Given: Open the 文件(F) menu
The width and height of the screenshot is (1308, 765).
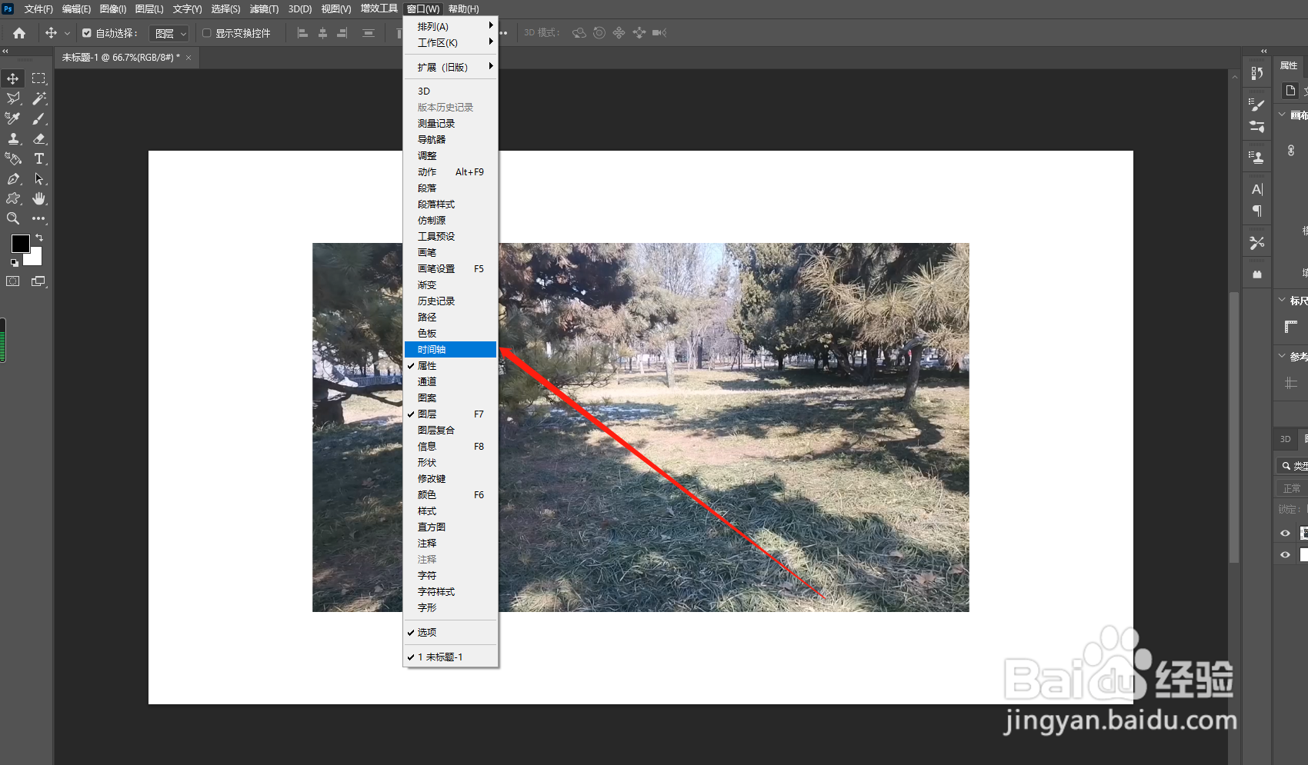Looking at the screenshot, I should (x=38, y=9).
